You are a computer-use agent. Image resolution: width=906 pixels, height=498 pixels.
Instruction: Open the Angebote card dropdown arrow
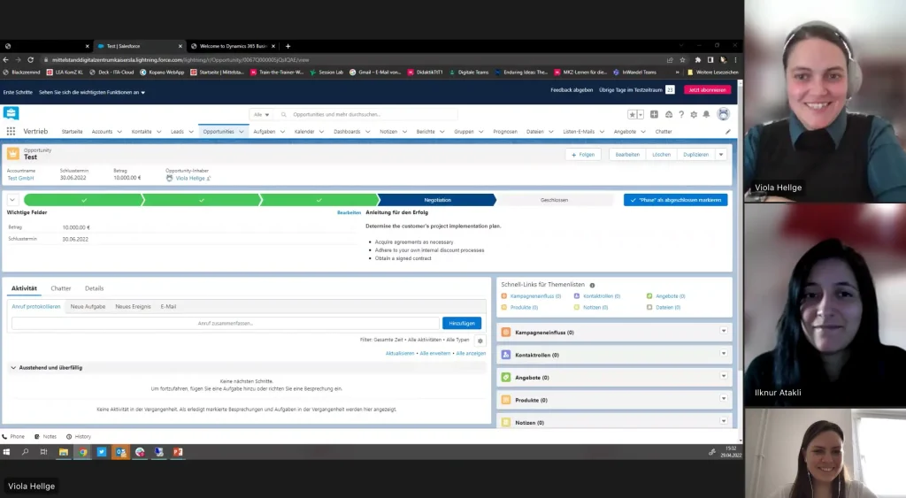[x=724, y=376]
